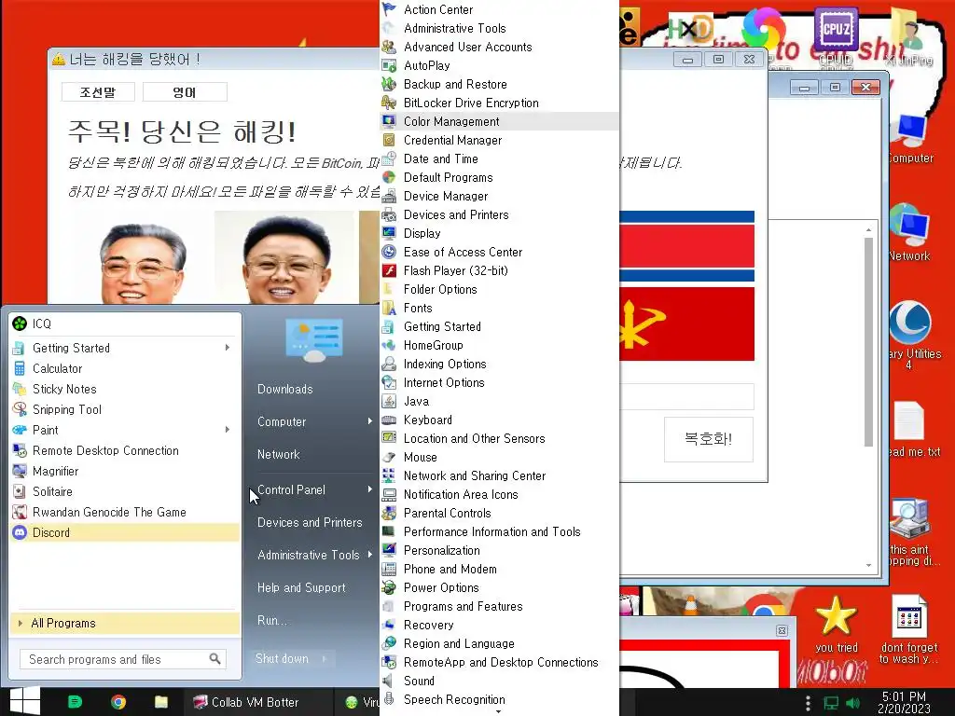Close the small popup at bottom right

pyautogui.click(x=782, y=631)
